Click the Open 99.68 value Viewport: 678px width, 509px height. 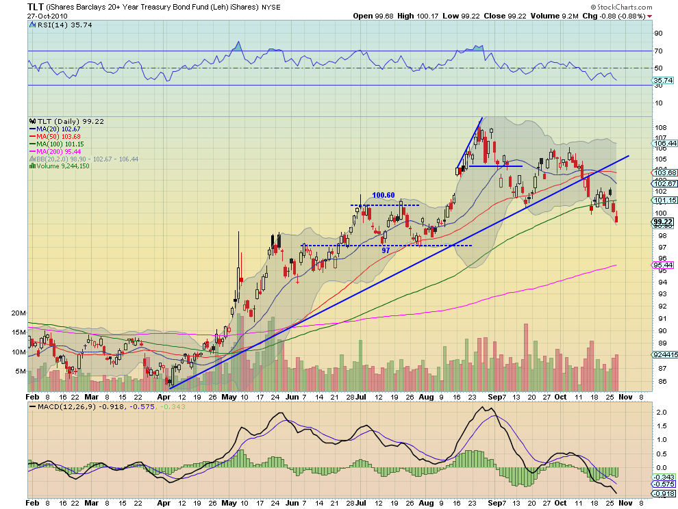click(x=373, y=16)
